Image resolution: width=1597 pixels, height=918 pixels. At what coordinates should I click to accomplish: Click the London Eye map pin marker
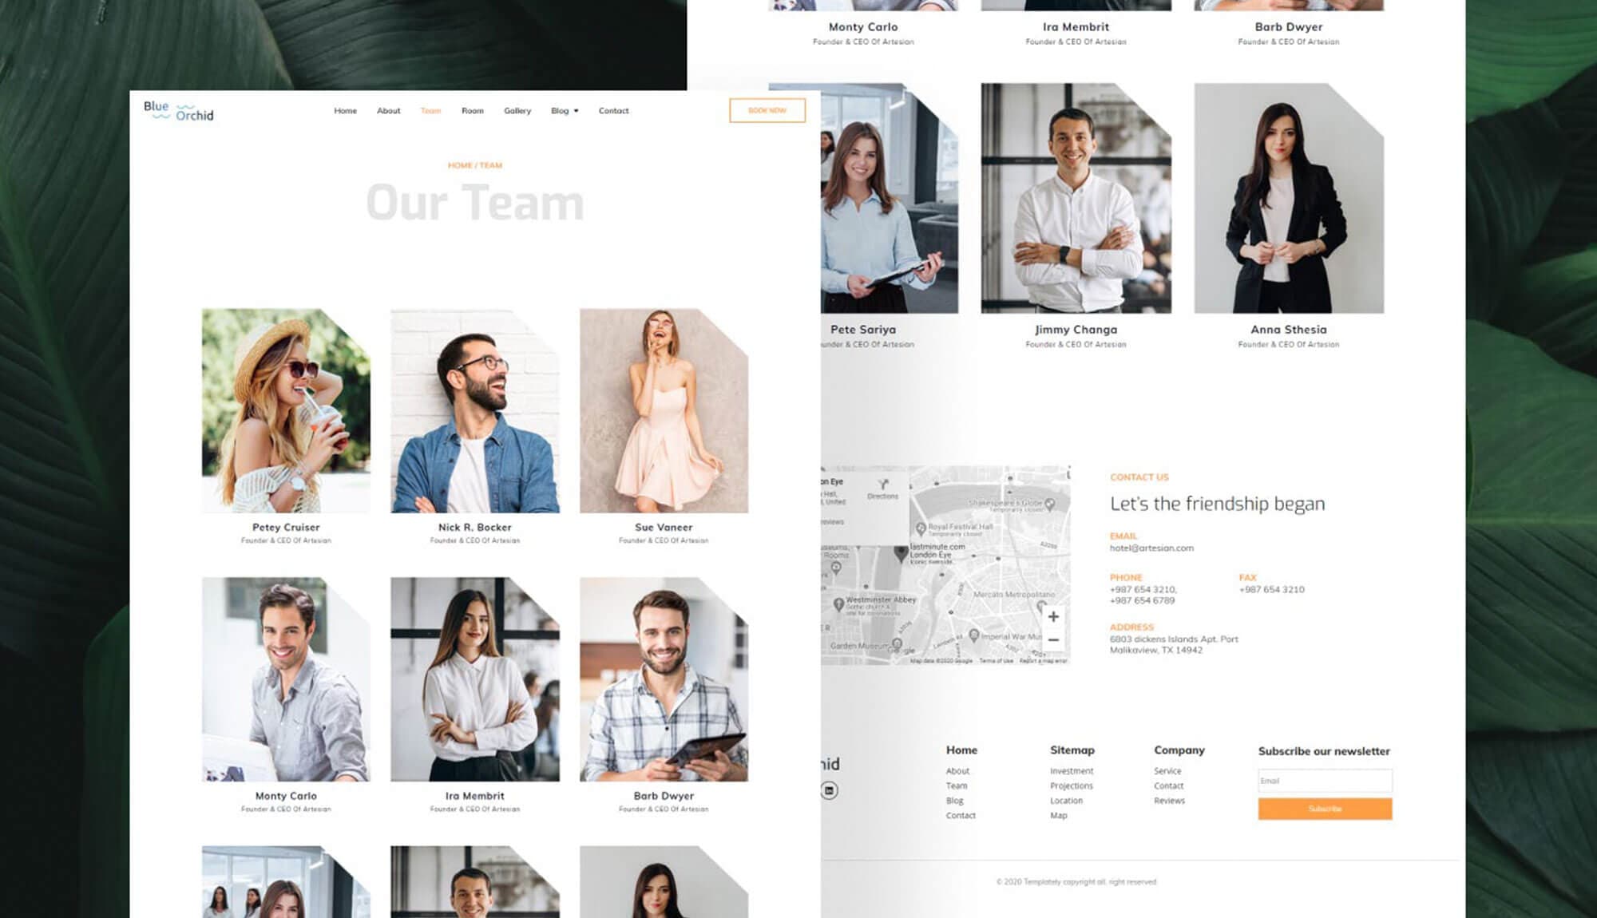[901, 552]
